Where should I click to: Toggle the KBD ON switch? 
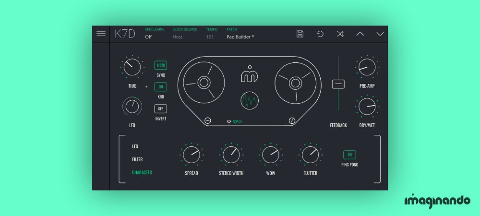click(x=160, y=87)
